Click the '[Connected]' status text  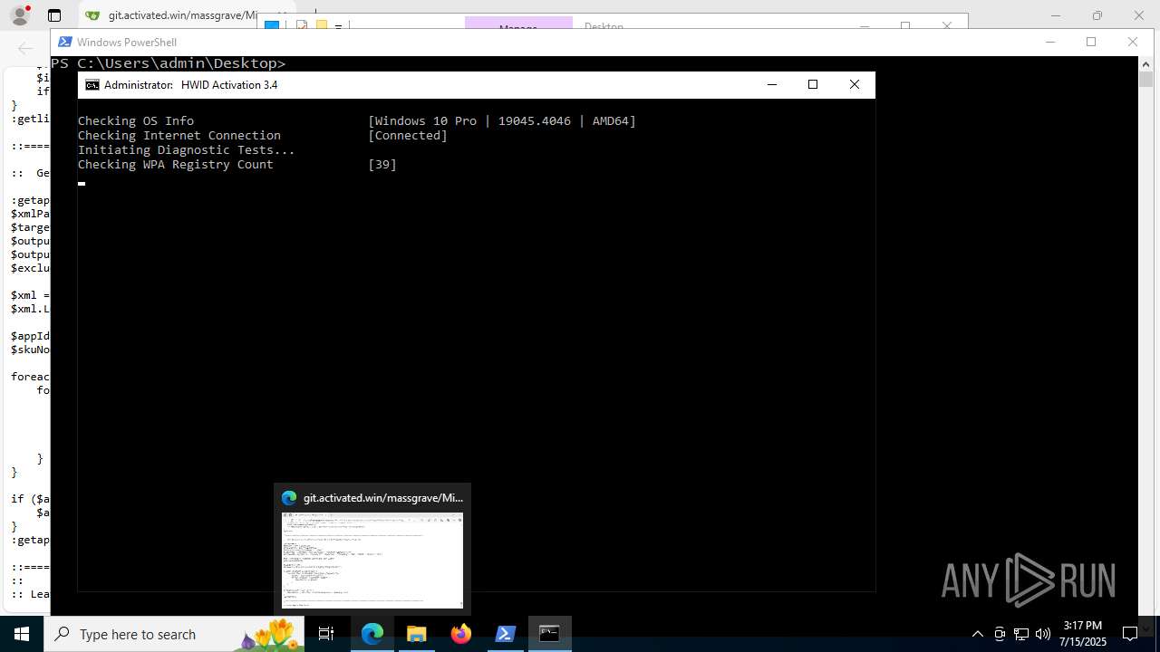click(408, 135)
